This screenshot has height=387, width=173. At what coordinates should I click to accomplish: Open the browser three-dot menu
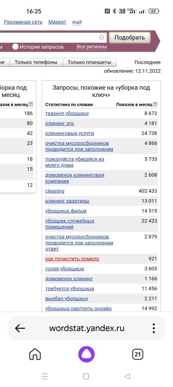coord(154,328)
